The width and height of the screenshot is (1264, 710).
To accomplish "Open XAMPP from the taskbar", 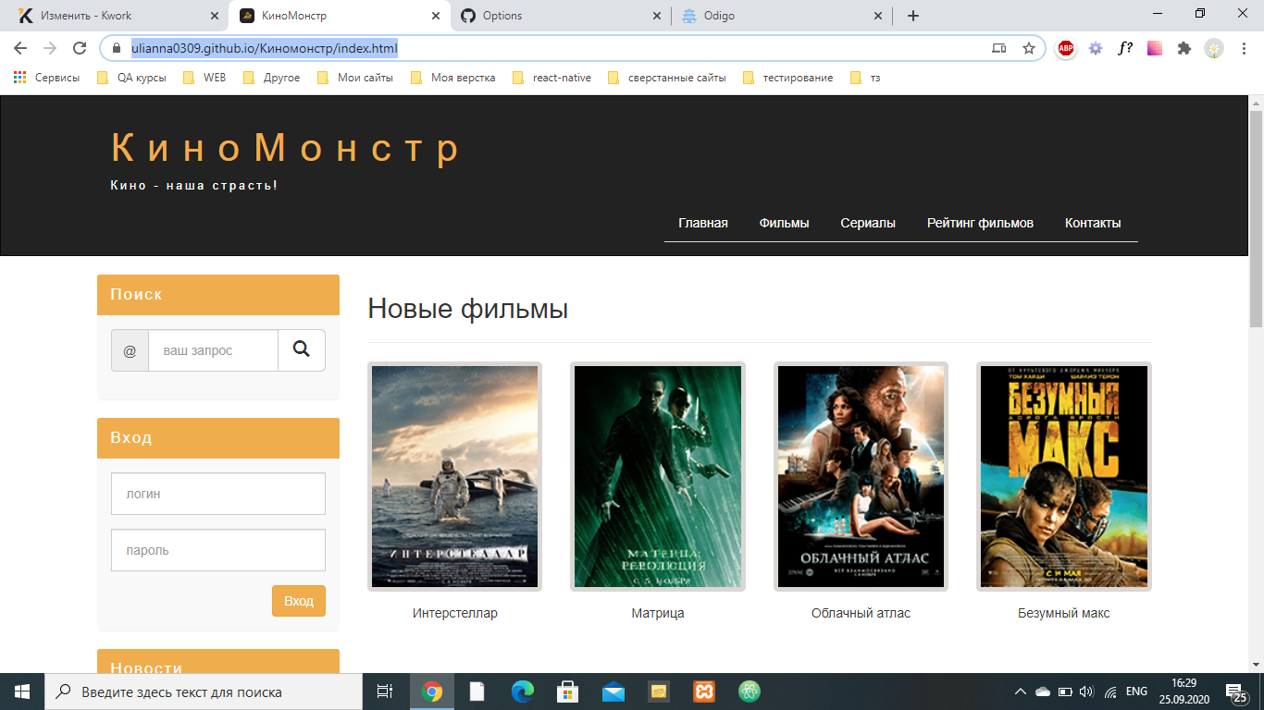I will coord(704,692).
